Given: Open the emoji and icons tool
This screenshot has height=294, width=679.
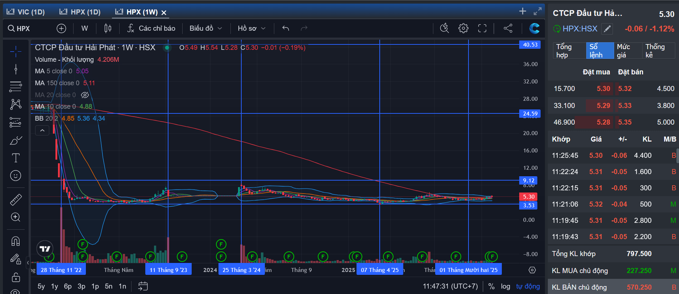Looking at the screenshot, I should pos(16,176).
